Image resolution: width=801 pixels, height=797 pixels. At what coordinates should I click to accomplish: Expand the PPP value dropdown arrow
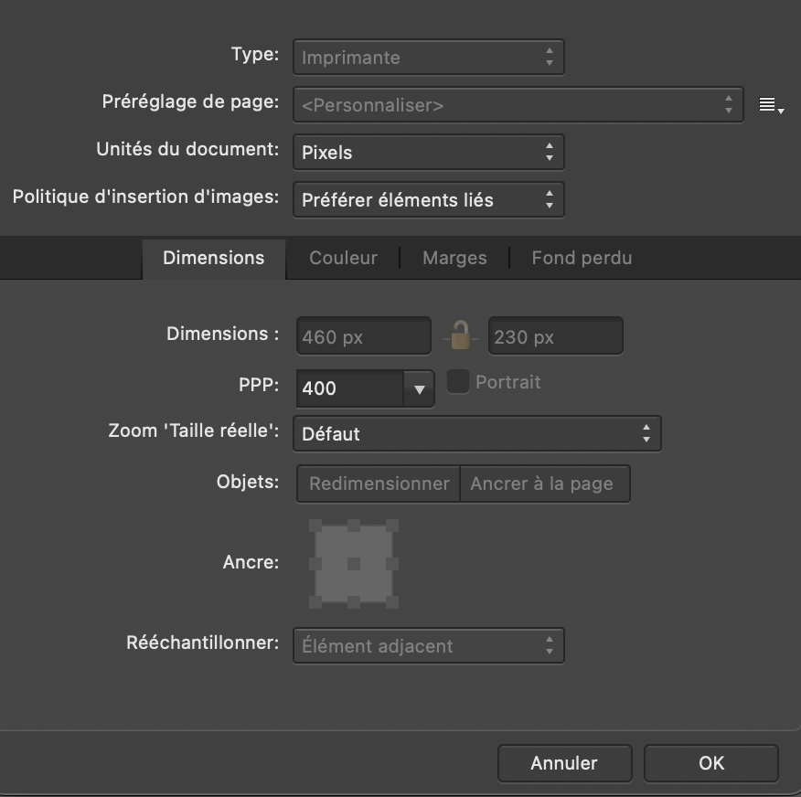coord(420,389)
